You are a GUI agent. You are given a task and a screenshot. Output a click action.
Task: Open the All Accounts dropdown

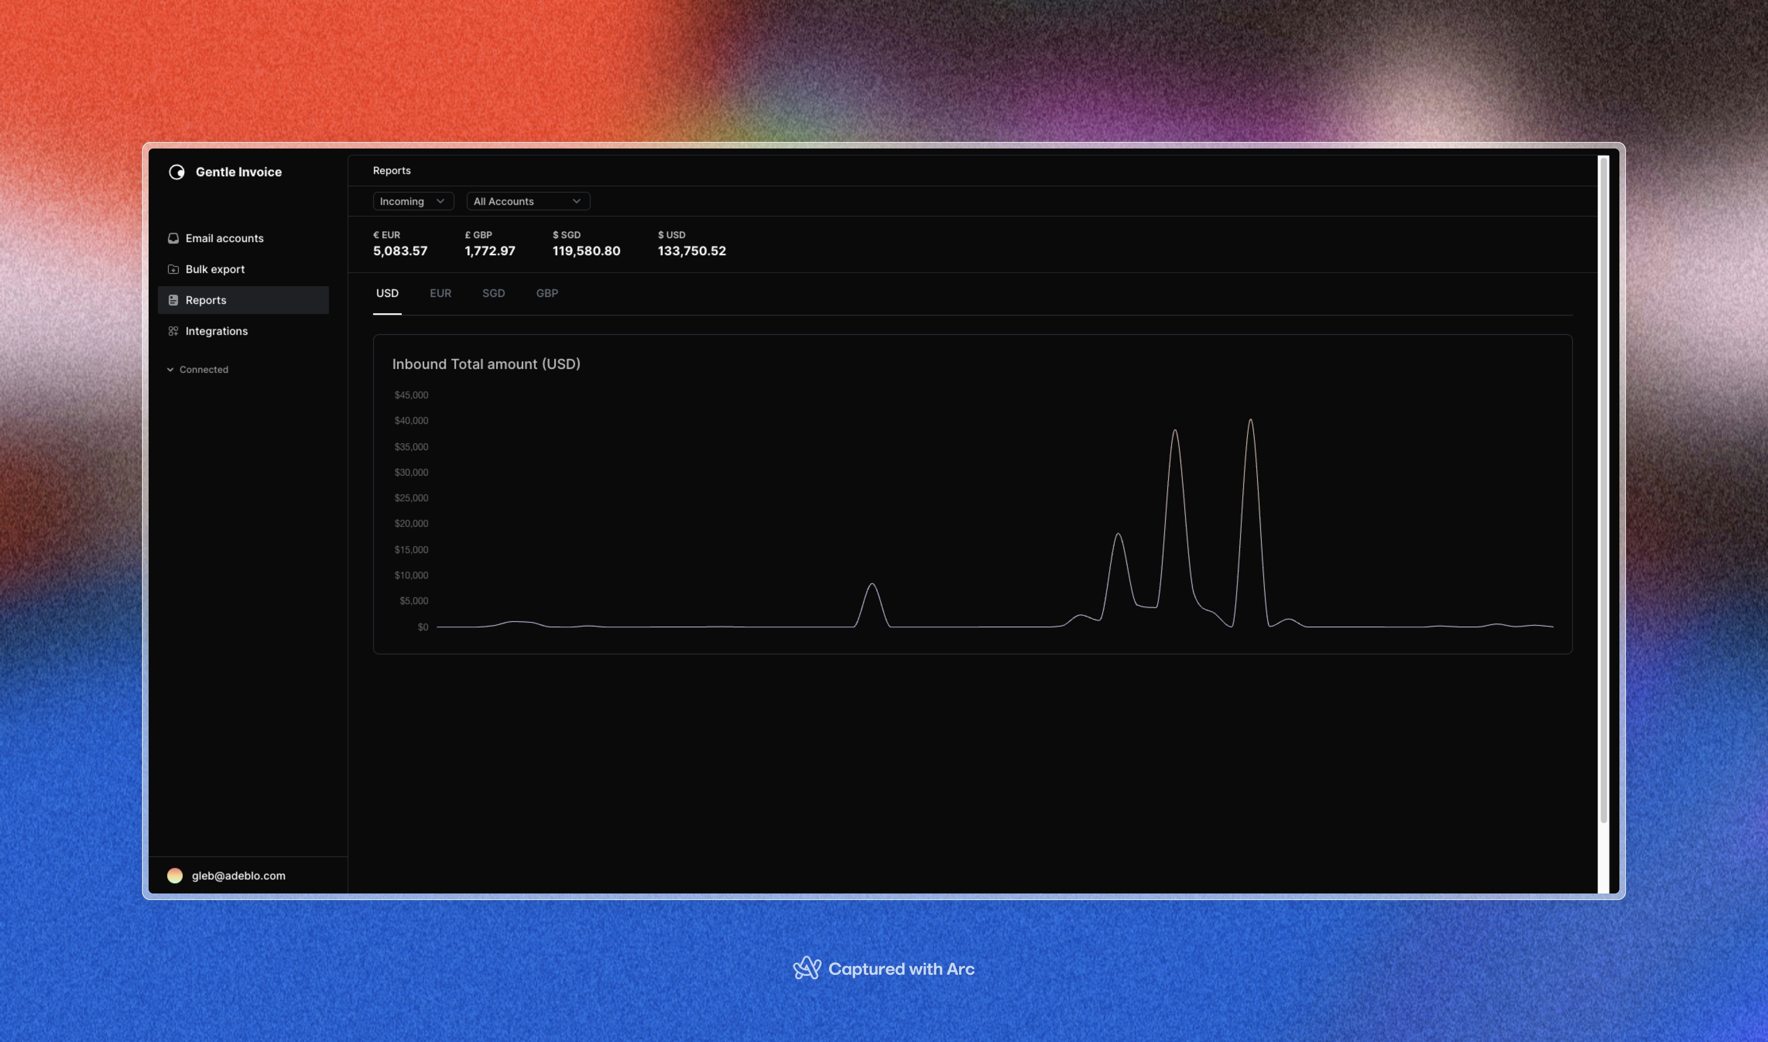click(x=528, y=202)
